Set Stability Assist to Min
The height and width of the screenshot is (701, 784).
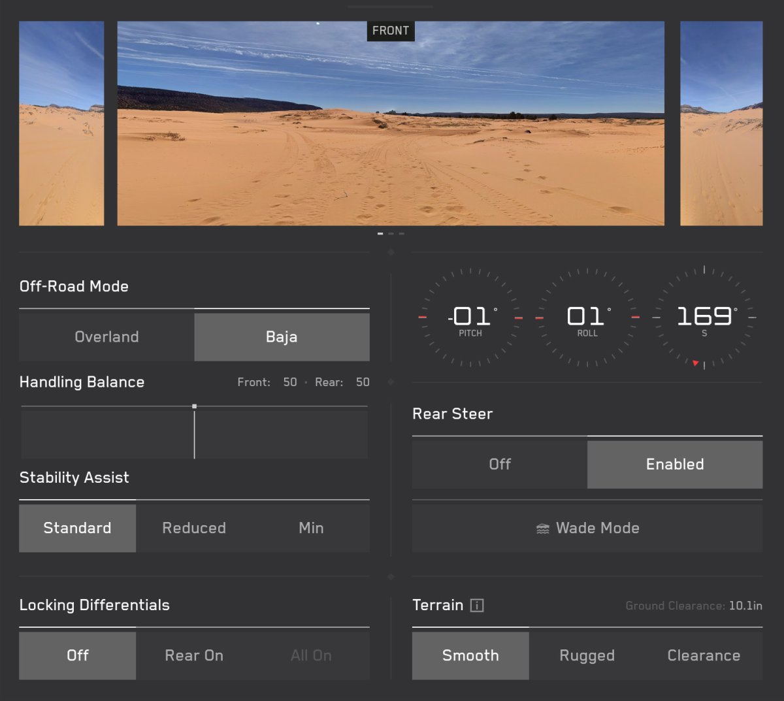point(311,528)
